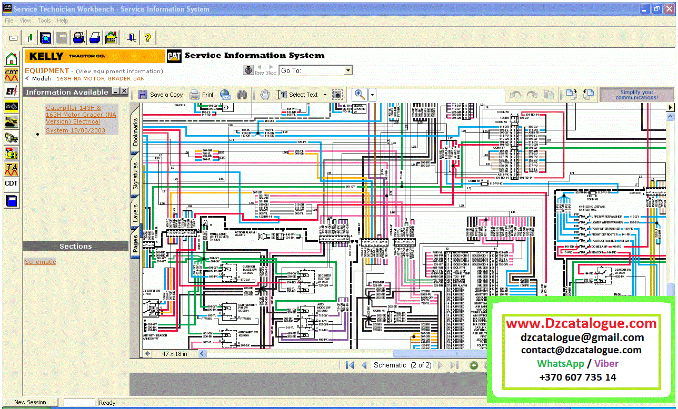Click the 47 x 18 in size label
Image resolution: width=678 pixels, height=409 pixels.
(175, 354)
